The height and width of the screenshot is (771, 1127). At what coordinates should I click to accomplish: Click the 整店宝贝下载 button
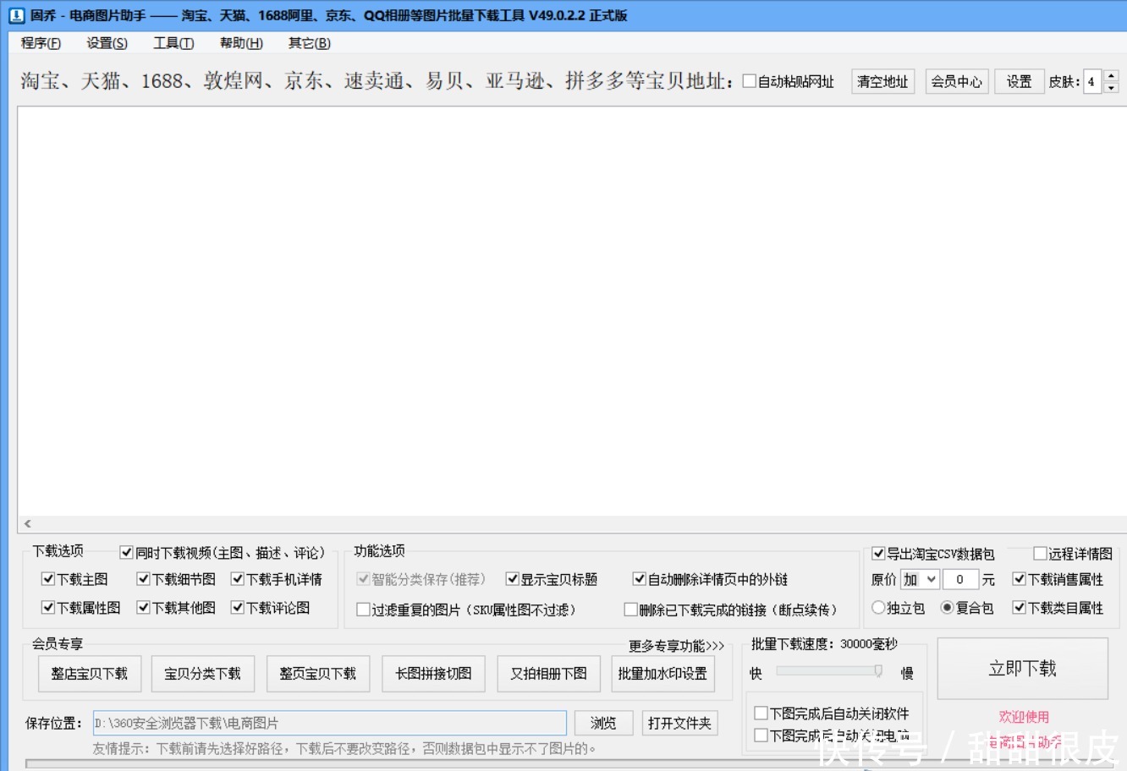coord(89,674)
